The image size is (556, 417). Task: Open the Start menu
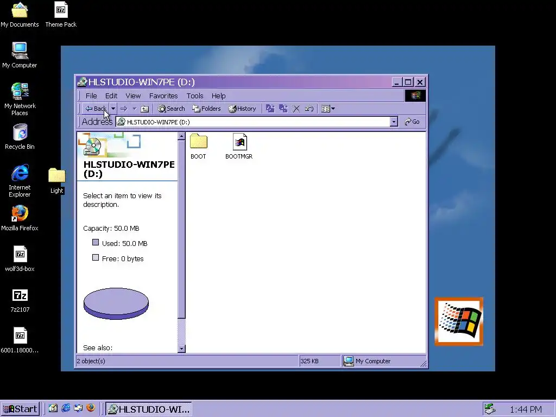point(20,409)
